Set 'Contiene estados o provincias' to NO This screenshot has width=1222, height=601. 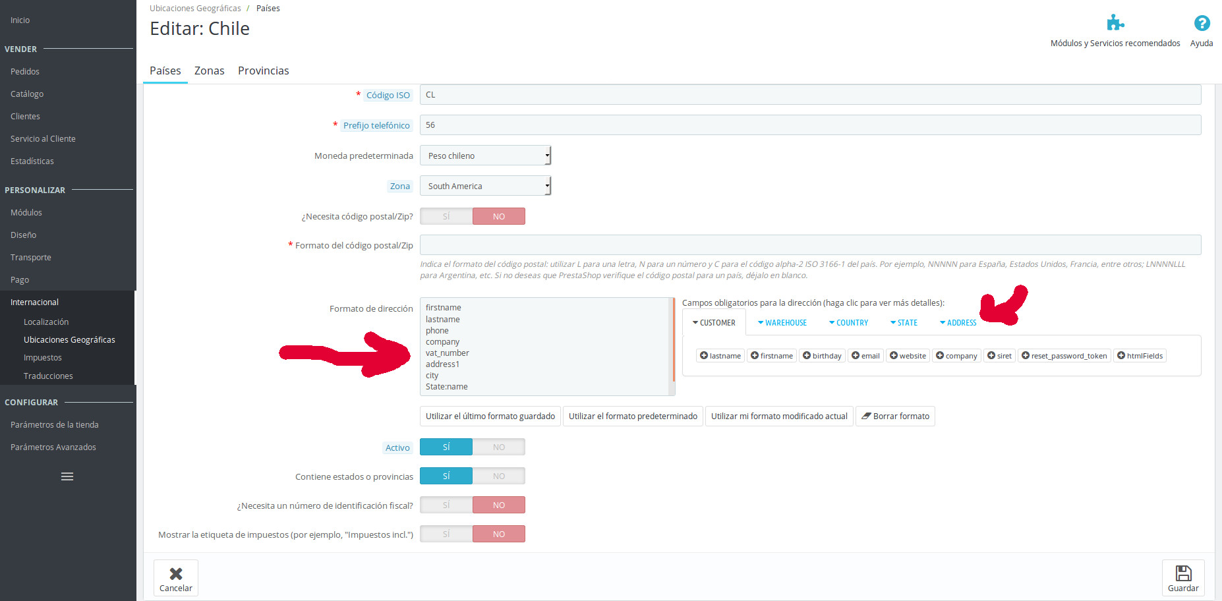pos(499,476)
